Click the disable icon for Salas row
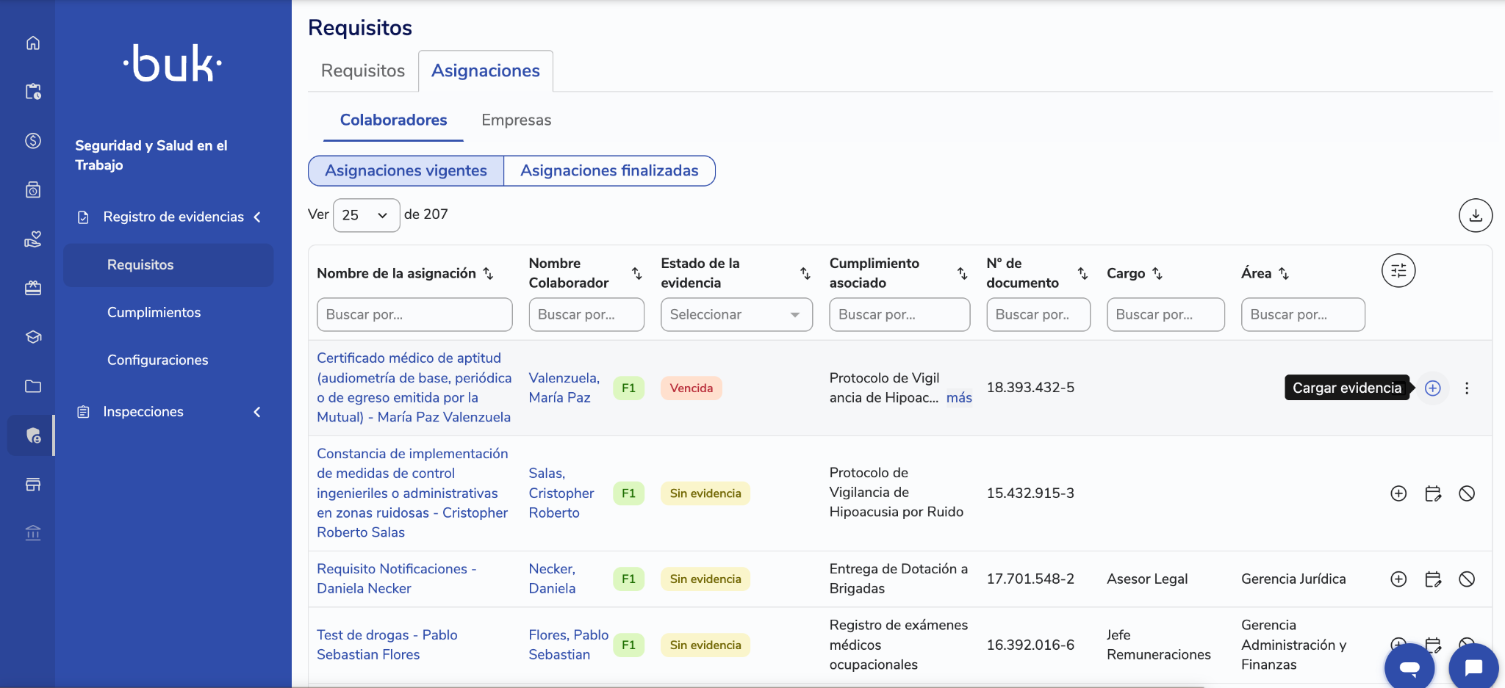1505x688 pixels. pyautogui.click(x=1467, y=493)
